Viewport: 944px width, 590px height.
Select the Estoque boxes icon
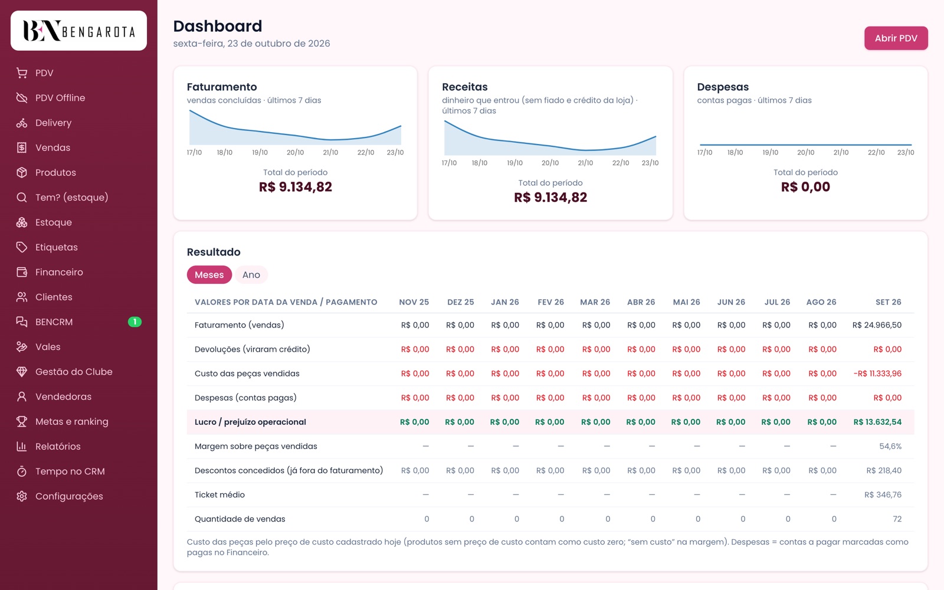[x=22, y=222]
